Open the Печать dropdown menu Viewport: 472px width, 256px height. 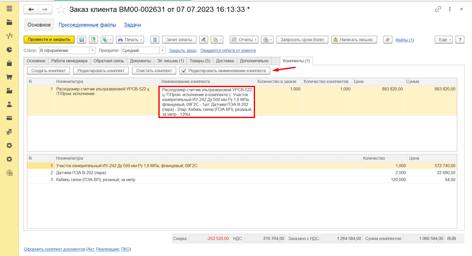coord(130,40)
